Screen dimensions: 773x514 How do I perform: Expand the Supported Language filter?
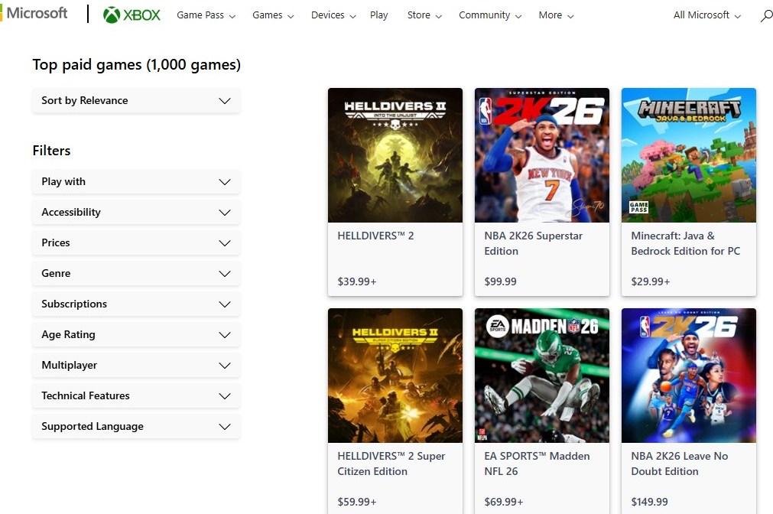coord(136,426)
